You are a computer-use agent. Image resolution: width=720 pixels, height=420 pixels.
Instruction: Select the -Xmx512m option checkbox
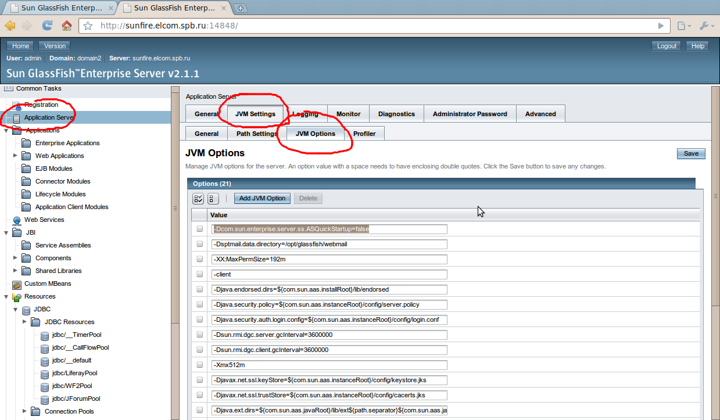200,365
